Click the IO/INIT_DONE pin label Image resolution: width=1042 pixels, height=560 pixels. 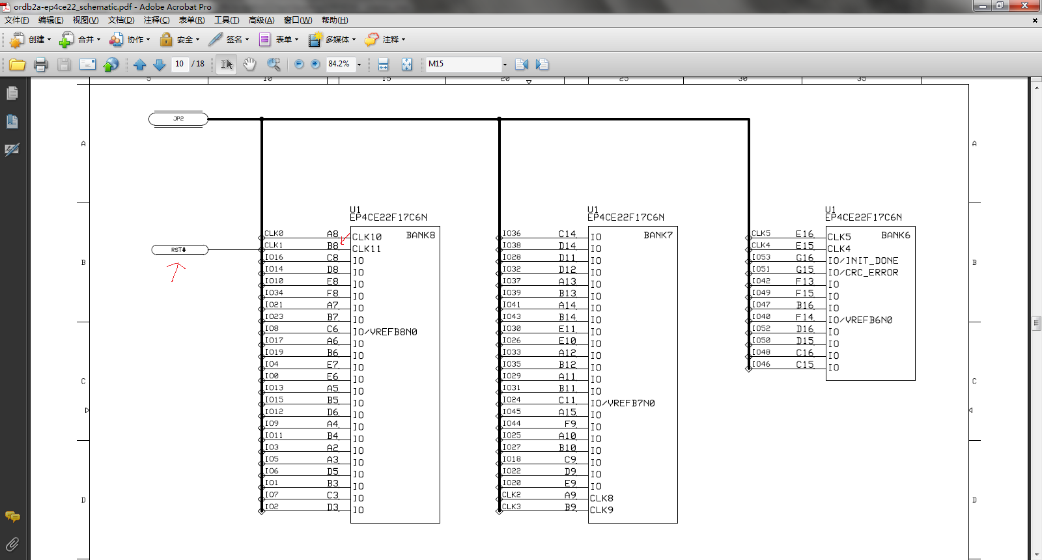[x=863, y=260]
